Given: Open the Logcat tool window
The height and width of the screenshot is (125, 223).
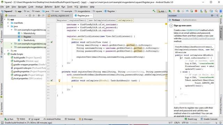Looking at the screenshot, I should pos(34,119).
